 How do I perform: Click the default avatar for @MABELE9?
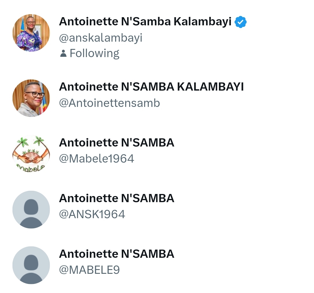[31, 265]
